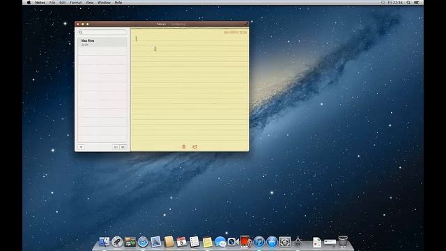Open Mission Control from the Dock
The image size is (446, 251).
tap(130, 242)
